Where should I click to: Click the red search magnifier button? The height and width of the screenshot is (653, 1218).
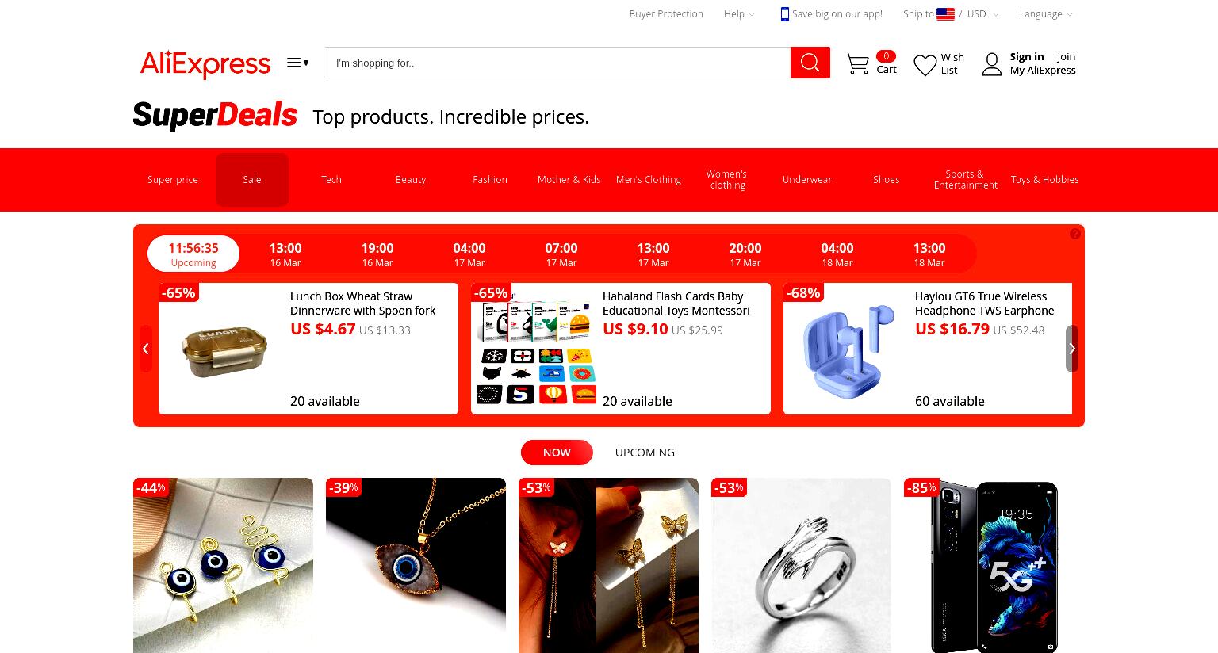tap(810, 63)
